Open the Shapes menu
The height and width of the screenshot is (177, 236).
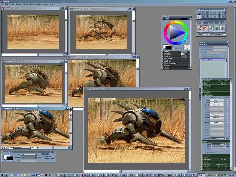[38, 4]
